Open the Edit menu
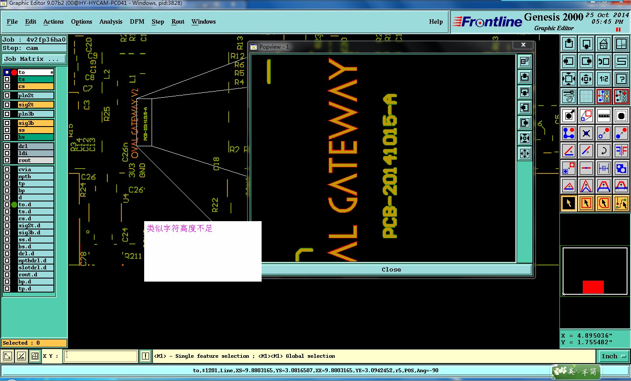This screenshot has width=631, height=381. tap(31, 21)
